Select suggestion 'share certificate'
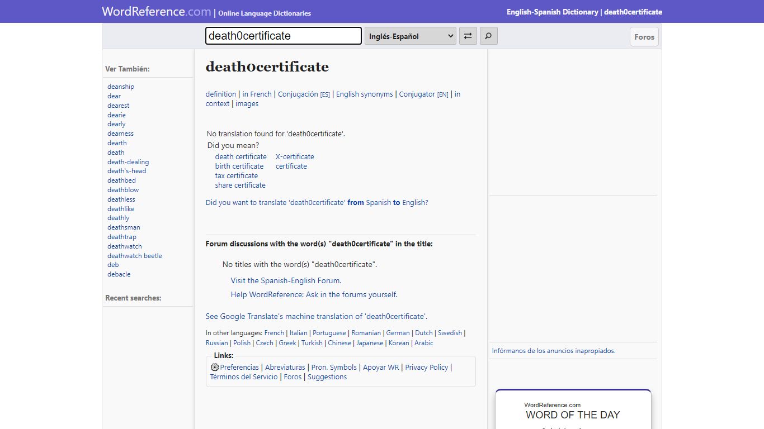Image resolution: width=764 pixels, height=429 pixels. coord(240,185)
